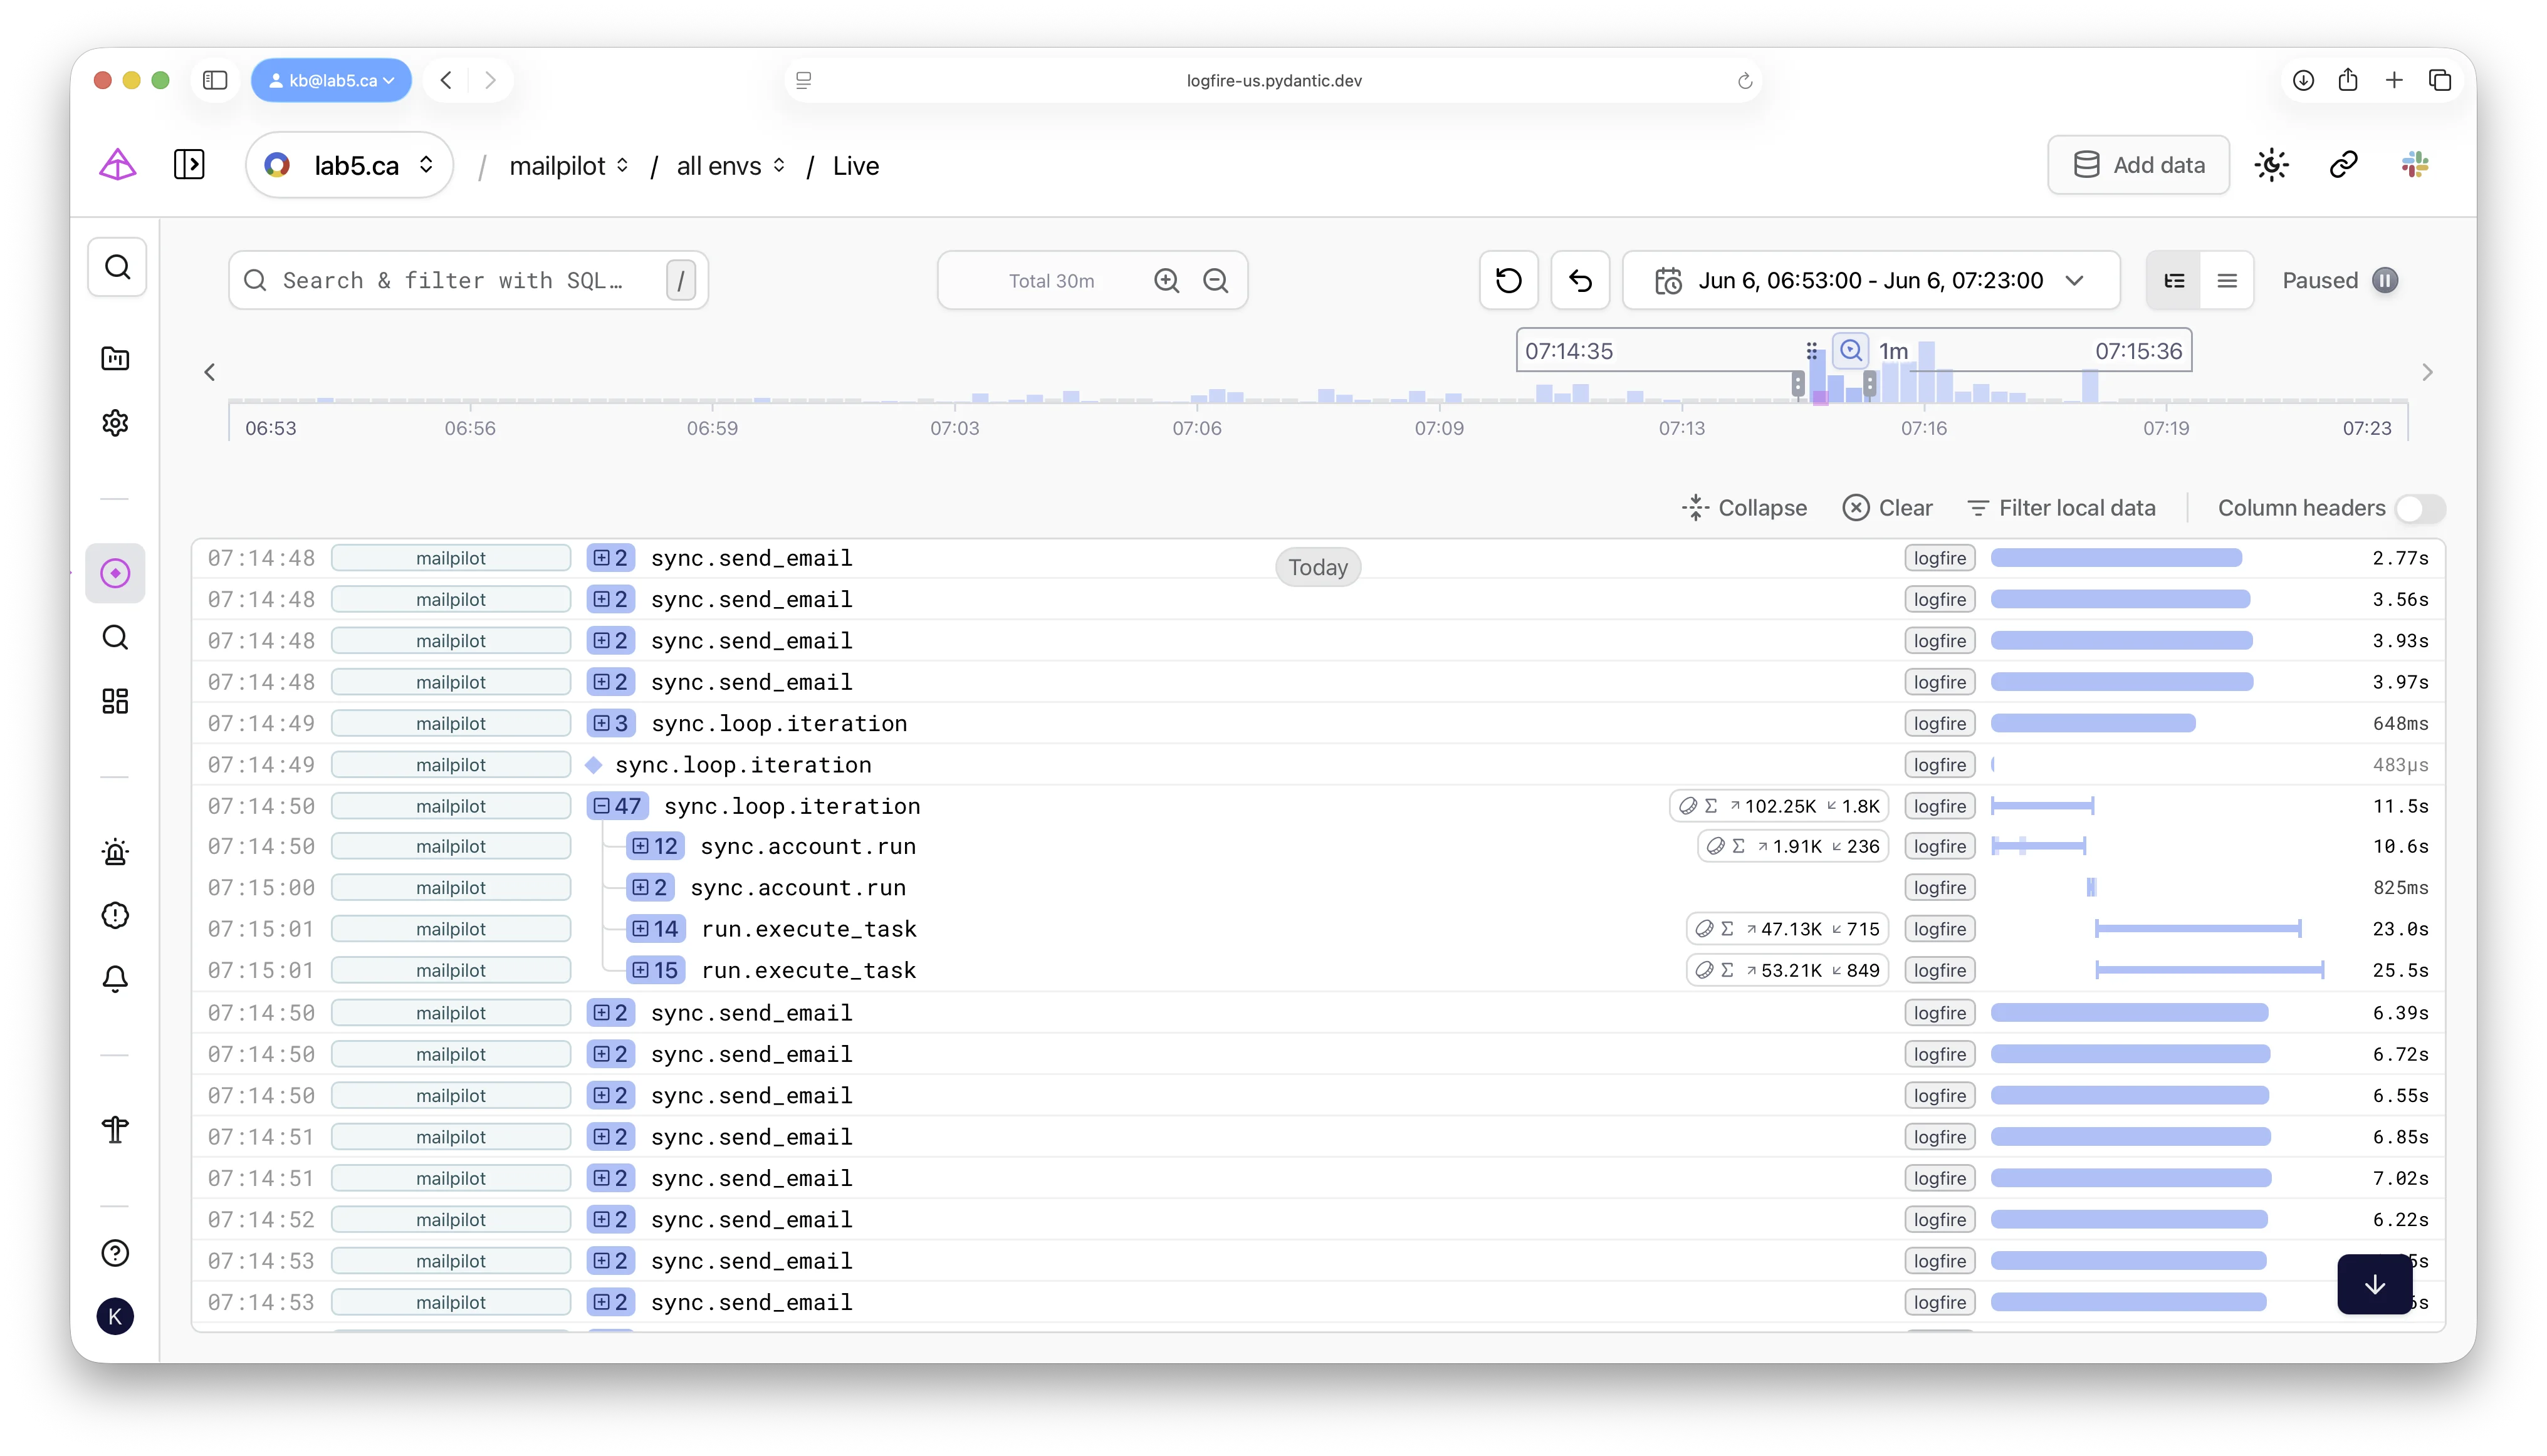The width and height of the screenshot is (2547, 1456).
Task: Shift timeline later with right chevron
Action: pyautogui.click(x=2427, y=372)
